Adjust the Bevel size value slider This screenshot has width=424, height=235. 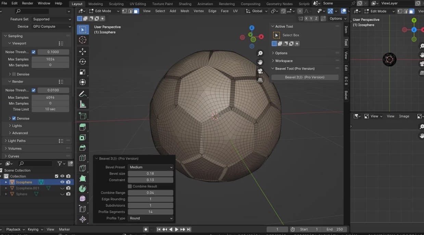[151, 174]
